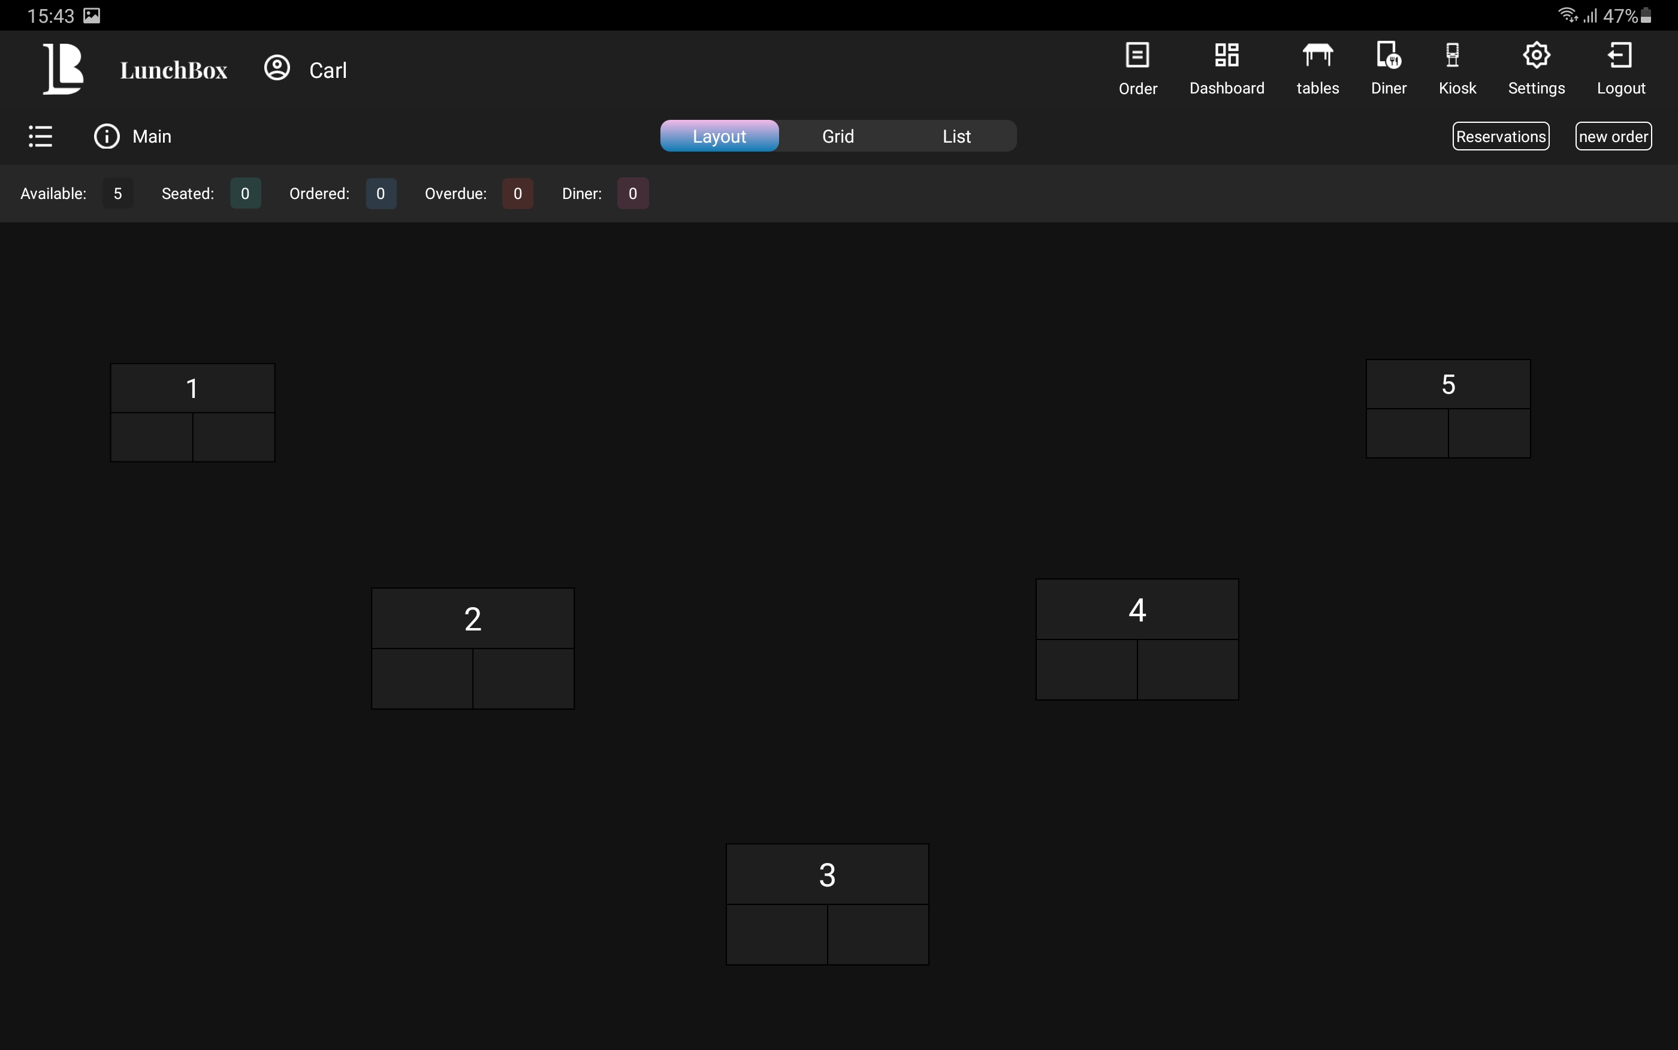Screen dimensions: 1678x1050
Task: Switch to Grid view
Action: tap(838, 136)
